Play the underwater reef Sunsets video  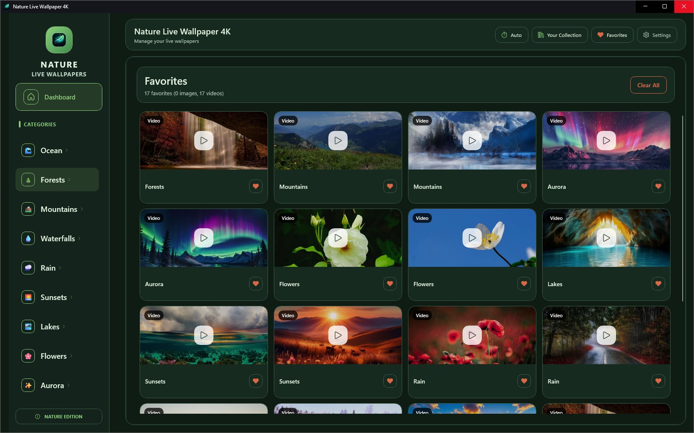tap(204, 335)
